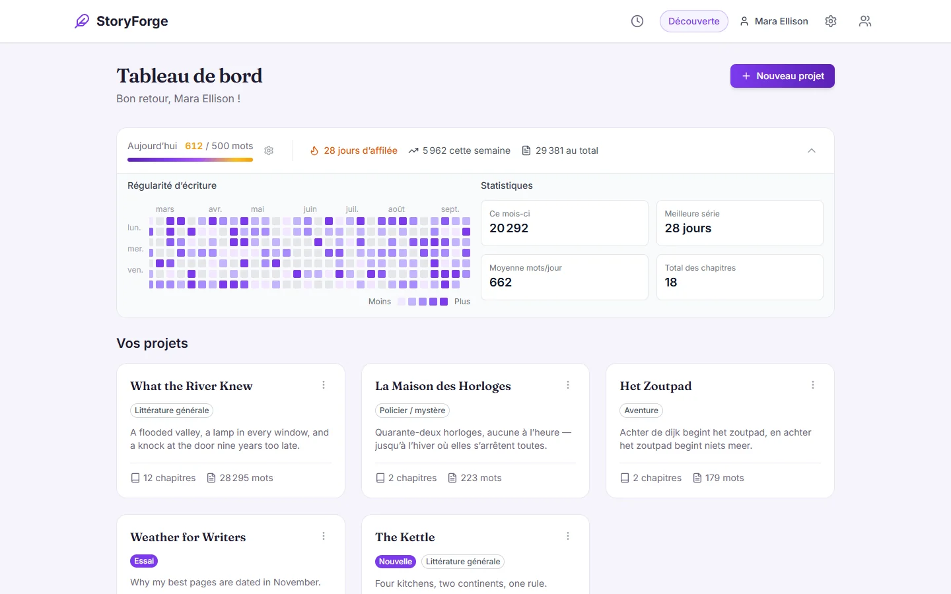This screenshot has width=951, height=594.
Task: Click the Ce mois-ci statistics card
Action: point(564,223)
